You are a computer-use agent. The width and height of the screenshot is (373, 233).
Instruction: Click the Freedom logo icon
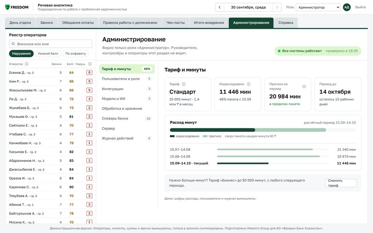(x=7, y=7)
